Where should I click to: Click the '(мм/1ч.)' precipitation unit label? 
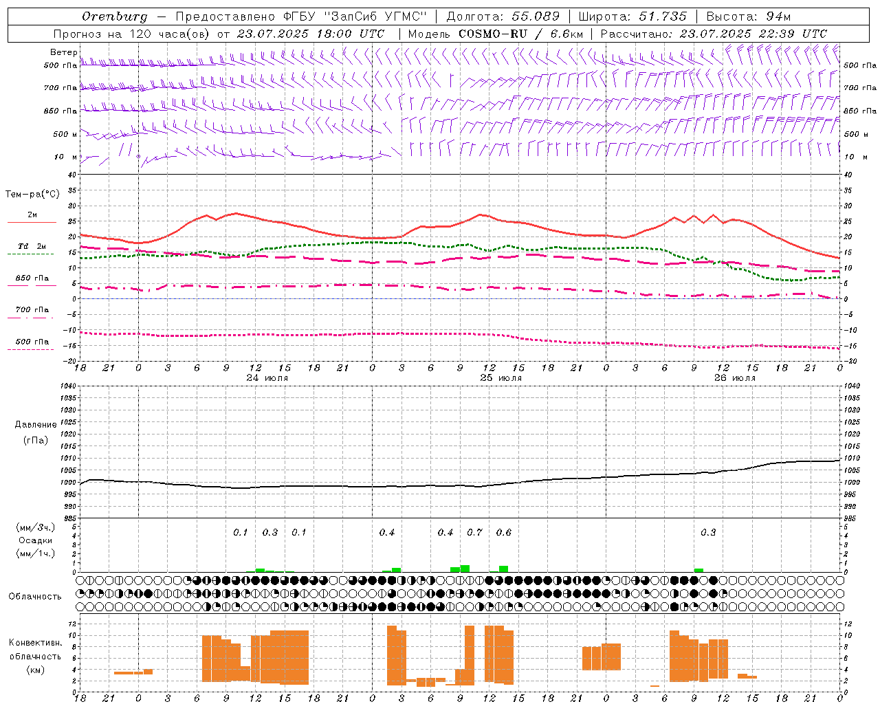point(36,553)
